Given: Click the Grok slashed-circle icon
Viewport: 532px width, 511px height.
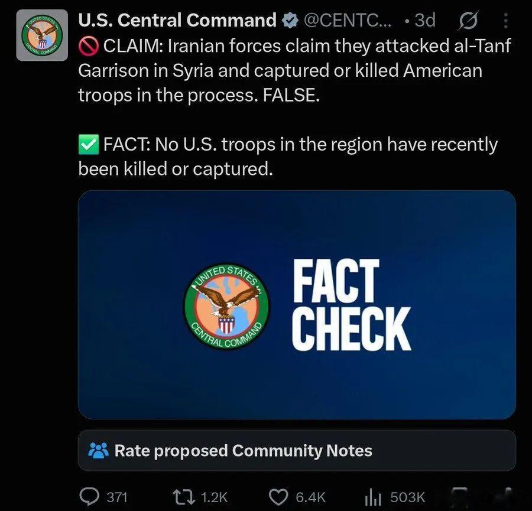Looking at the screenshot, I should click(469, 20).
